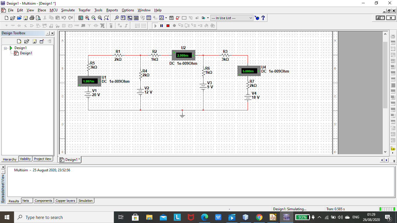Select the ground symbol in schematic
Image resolution: width=397 pixels, height=223 pixels.
(x=182, y=114)
